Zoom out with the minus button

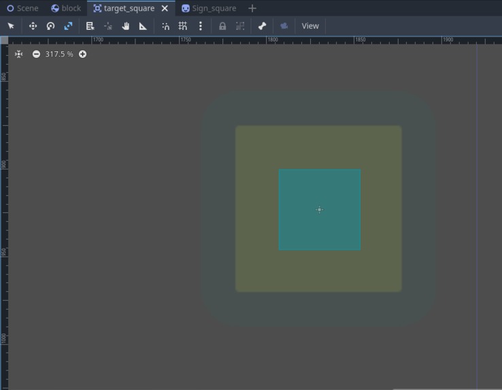click(36, 54)
